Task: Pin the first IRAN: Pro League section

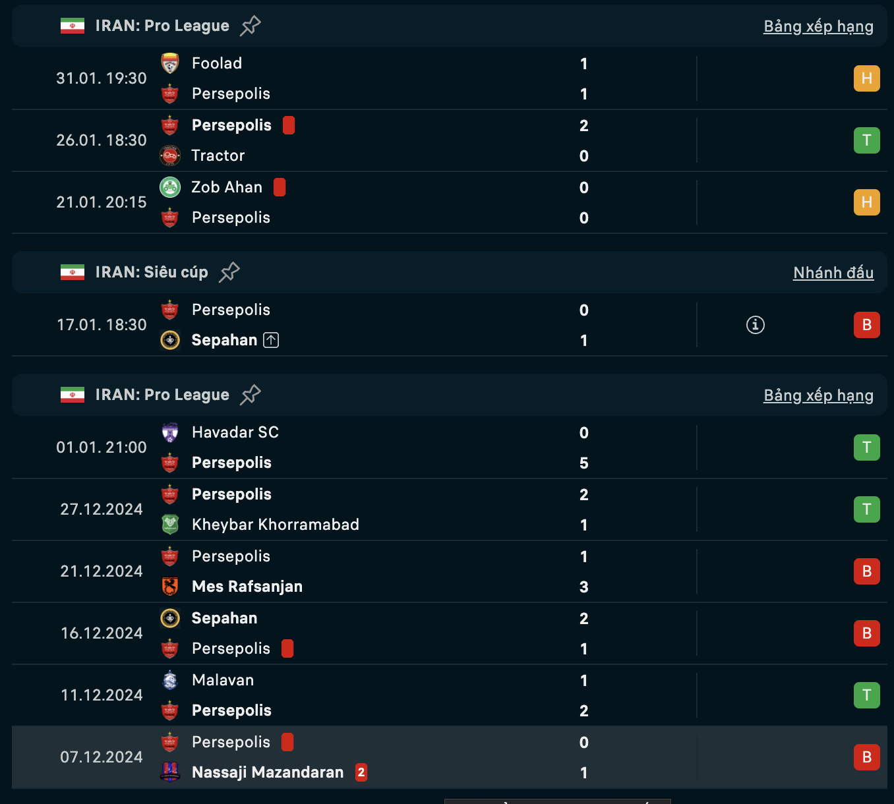Action: (x=251, y=26)
